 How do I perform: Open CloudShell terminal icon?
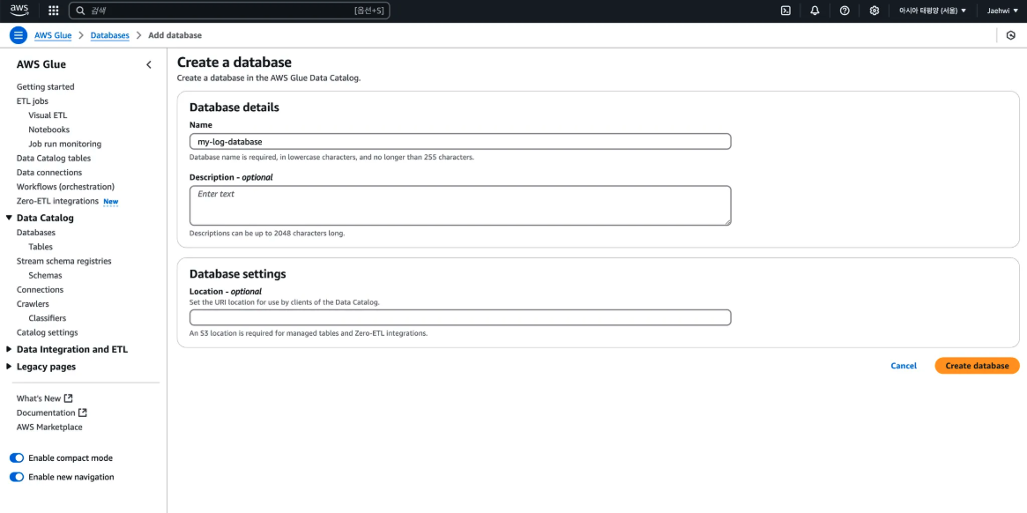pyautogui.click(x=785, y=11)
